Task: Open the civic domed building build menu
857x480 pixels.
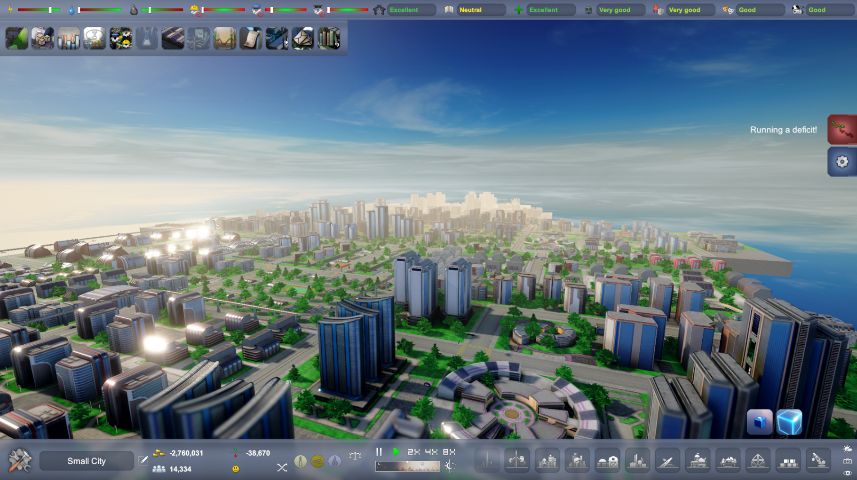Action: [698, 460]
